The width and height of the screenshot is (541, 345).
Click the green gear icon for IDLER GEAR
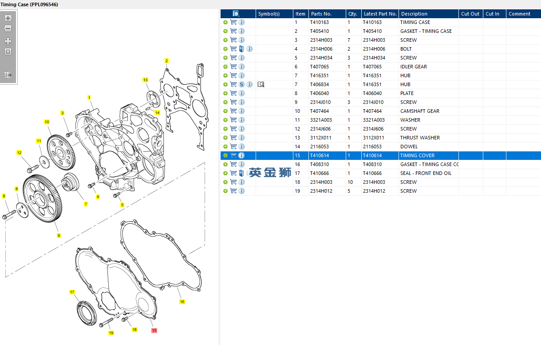coord(225,67)
